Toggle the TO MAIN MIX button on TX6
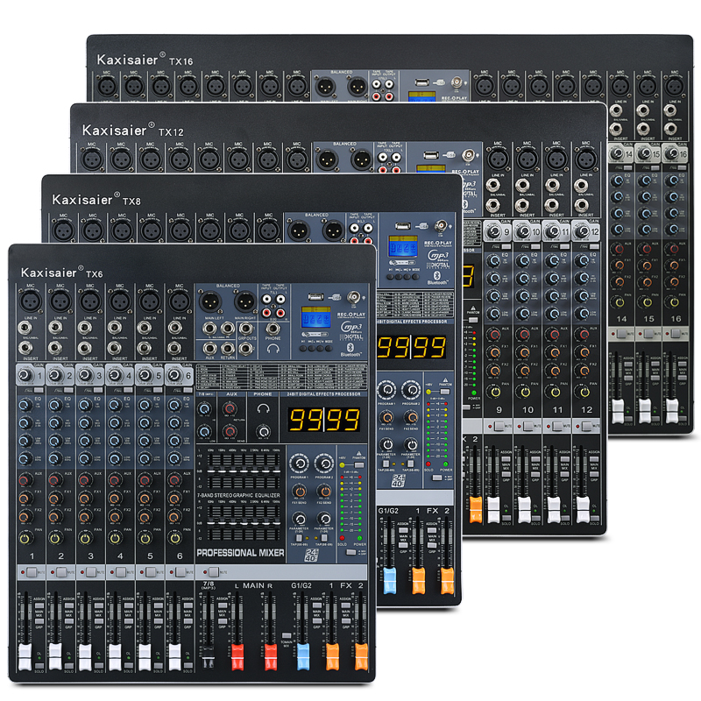This screenshot has height=701, width=701. coord(287,635)
